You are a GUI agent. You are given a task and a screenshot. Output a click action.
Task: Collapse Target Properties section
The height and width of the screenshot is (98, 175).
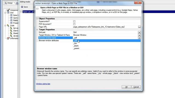point(37,30)
